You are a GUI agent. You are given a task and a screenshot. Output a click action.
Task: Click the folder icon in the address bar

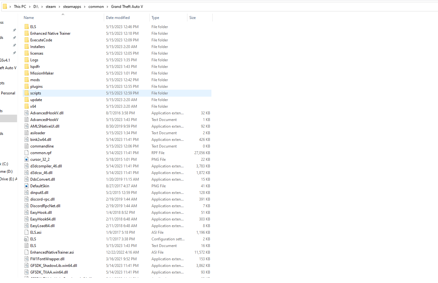pos(5,6)
